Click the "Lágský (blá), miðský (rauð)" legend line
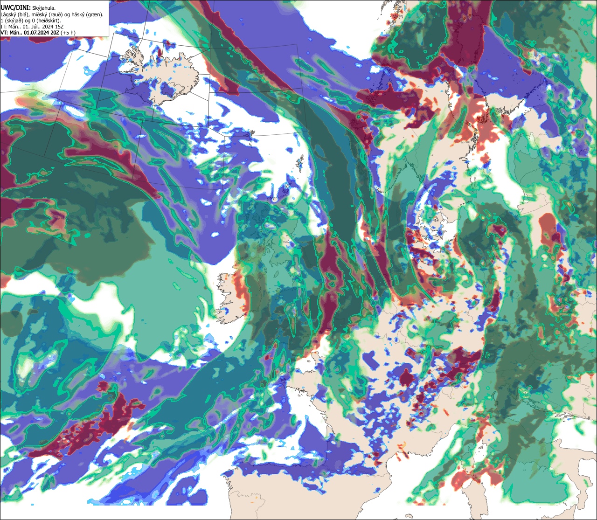 point(52,14)
